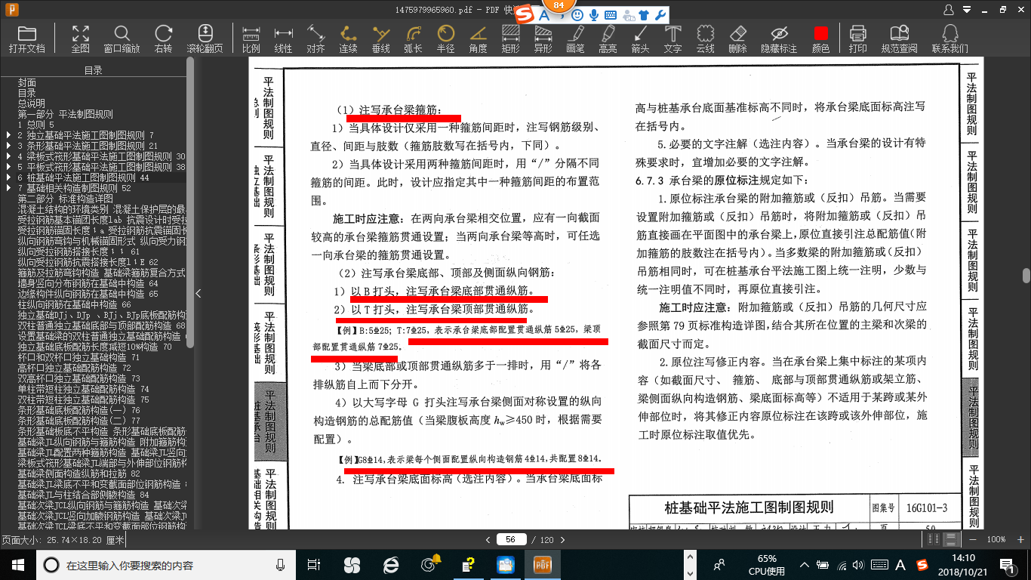The image size is (1031, 580).
Task: Open outline entry 条形基础底板配筋构造(一) 76
Action: (78, 410)
